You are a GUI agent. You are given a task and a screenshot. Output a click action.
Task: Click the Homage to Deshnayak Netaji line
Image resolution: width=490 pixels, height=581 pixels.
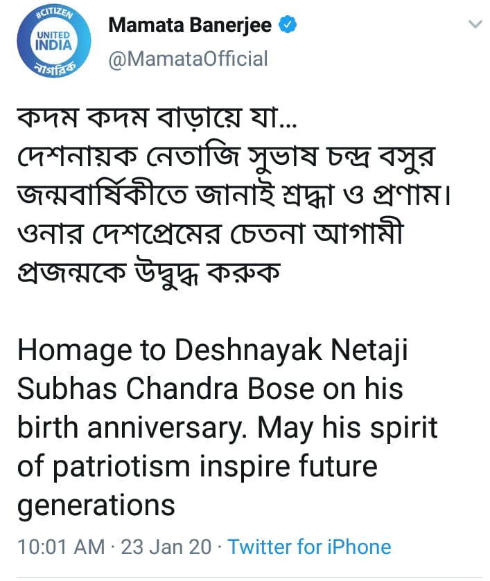click(213, 351)
